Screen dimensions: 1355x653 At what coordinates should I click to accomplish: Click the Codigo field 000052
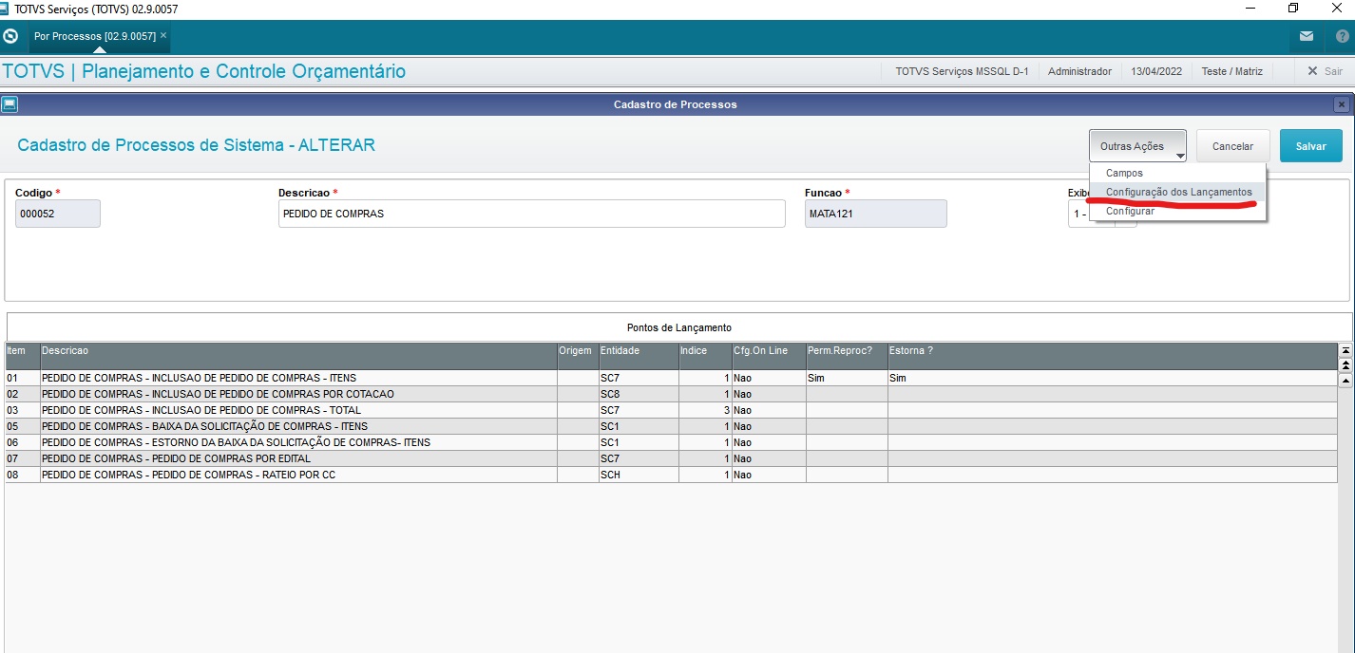[57, 214]
